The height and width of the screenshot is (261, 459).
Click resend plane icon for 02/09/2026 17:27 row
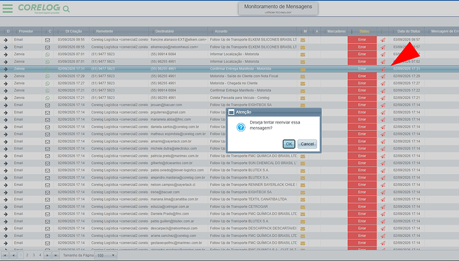(x=383, y=83)
